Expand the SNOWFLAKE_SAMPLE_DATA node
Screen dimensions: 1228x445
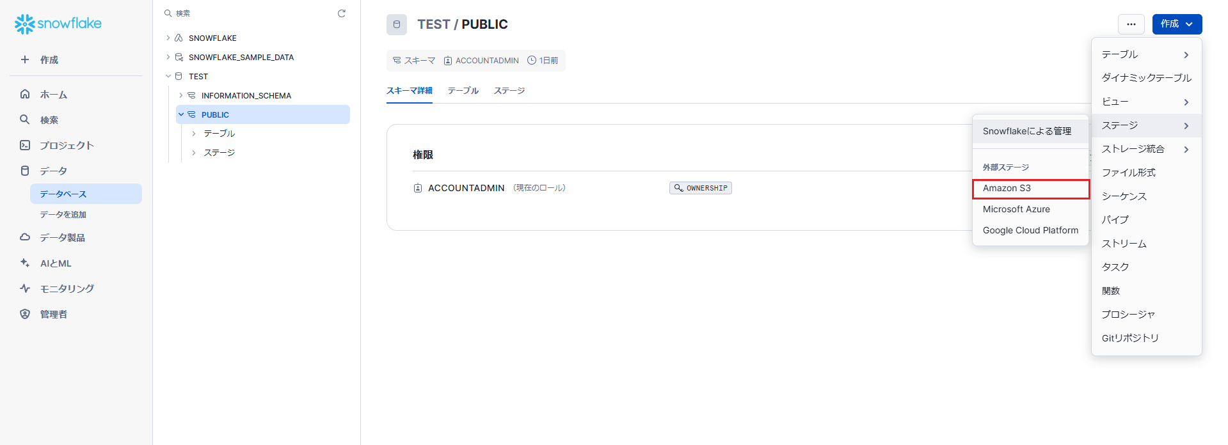tap(168, 57)
